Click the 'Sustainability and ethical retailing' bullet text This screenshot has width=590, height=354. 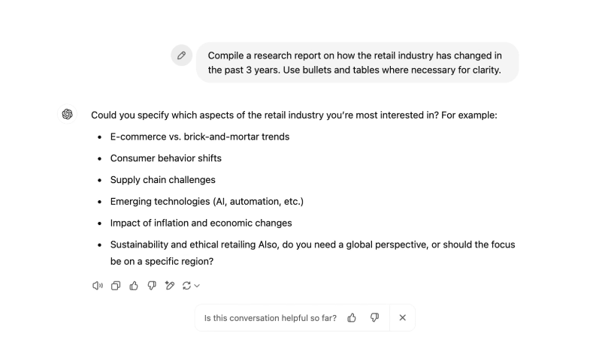pos(183,244)
